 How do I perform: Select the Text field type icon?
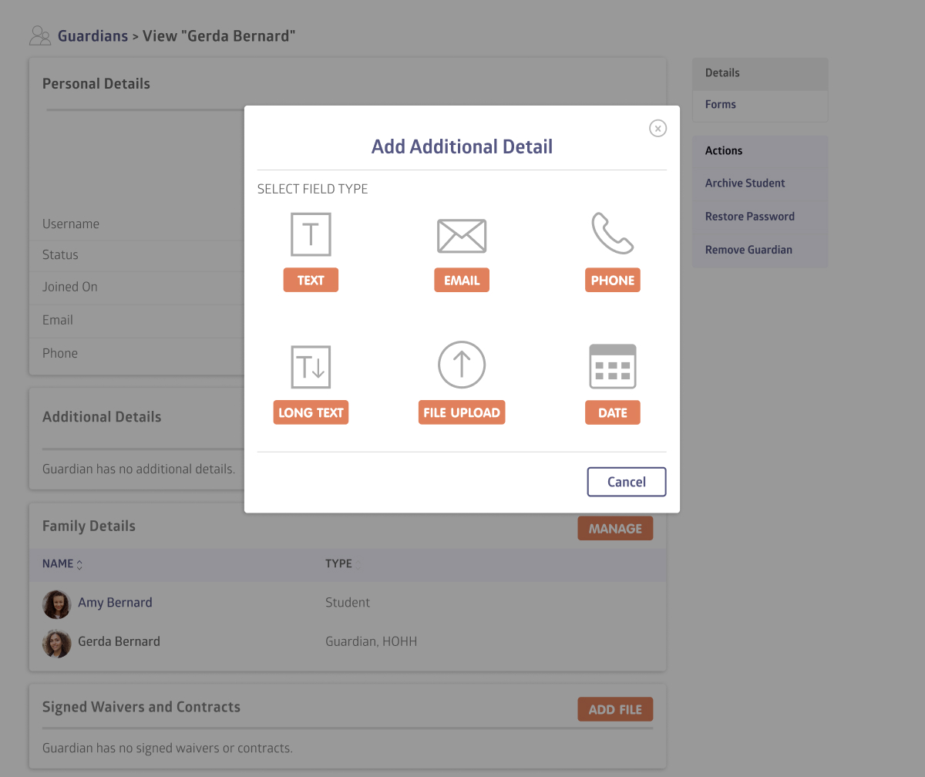pyautogui.click(x=311, y=234)
